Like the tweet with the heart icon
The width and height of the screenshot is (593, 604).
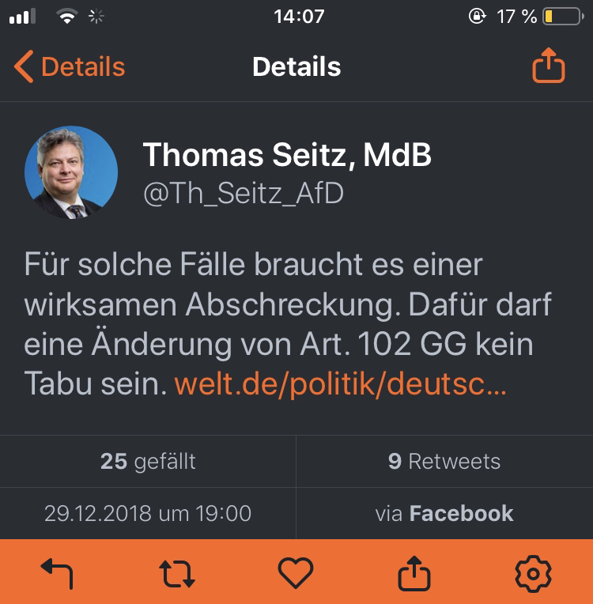(296, 572)
